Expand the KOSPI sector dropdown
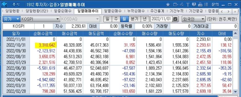241x97 pixels. pyautogui.click(x=40, y=19)
